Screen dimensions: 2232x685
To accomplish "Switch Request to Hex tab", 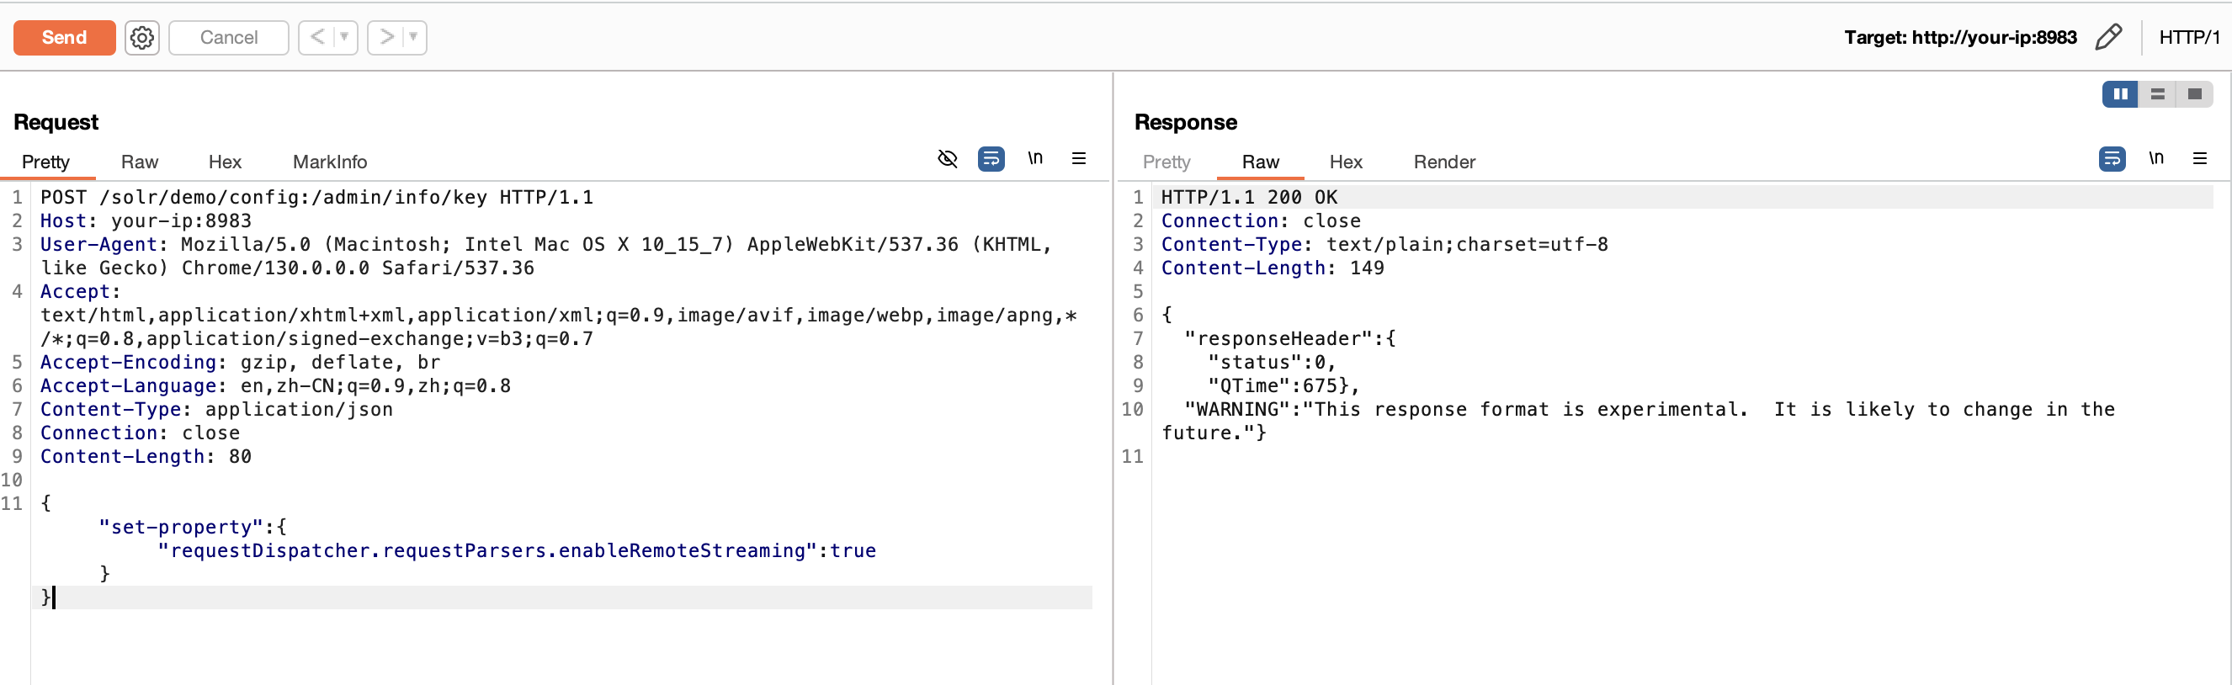I will tap(225, 162).
